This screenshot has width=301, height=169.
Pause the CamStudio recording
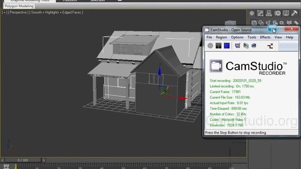(218, 46)
